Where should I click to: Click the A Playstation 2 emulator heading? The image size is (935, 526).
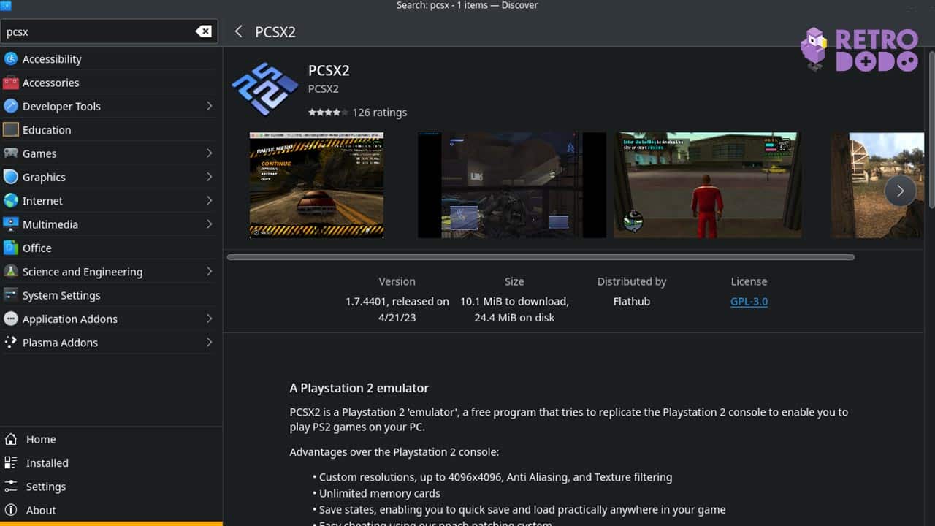[x=359, y=388]
